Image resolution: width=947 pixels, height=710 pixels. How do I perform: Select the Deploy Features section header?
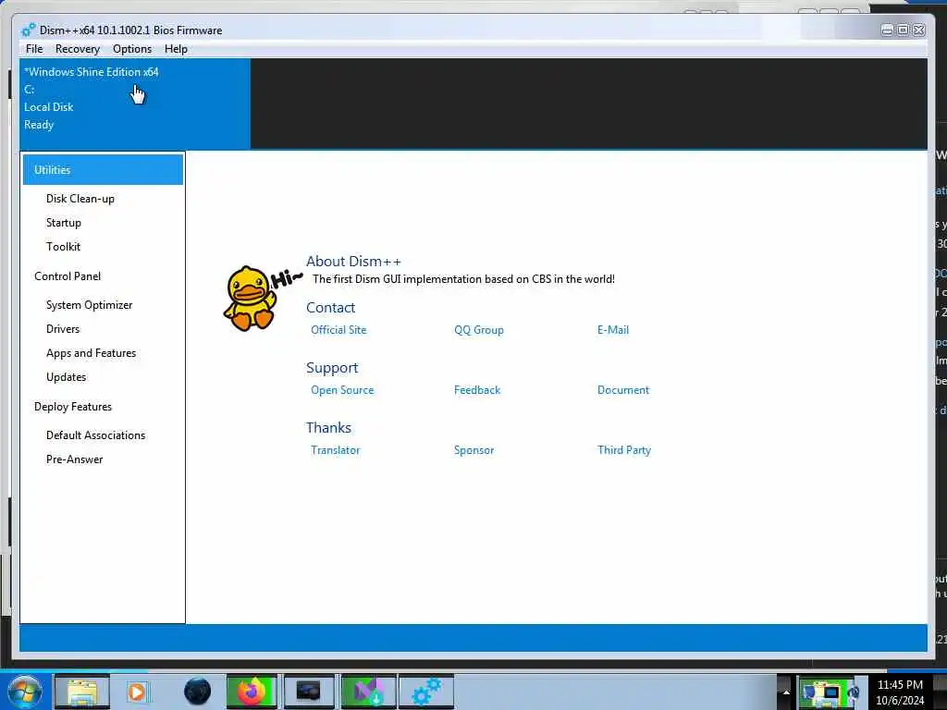[73, 407]
